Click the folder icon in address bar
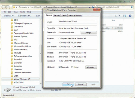The width and height of the screenshot is (135, 98). [14, 7]
